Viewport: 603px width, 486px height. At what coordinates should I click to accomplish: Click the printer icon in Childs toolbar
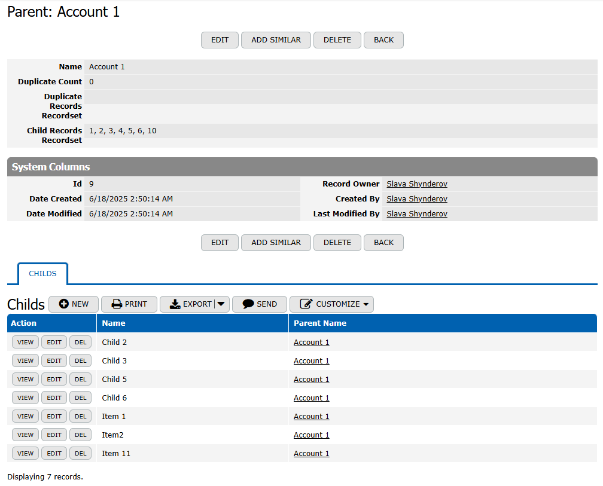click(117, 304)
